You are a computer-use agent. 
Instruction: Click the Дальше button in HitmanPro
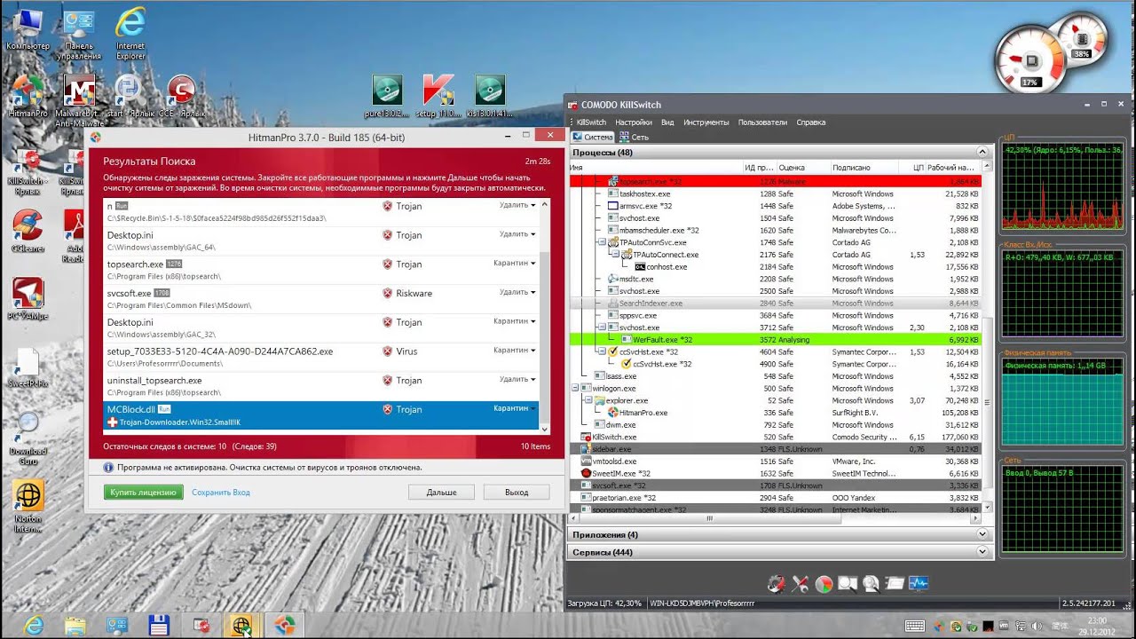point(441,492)
